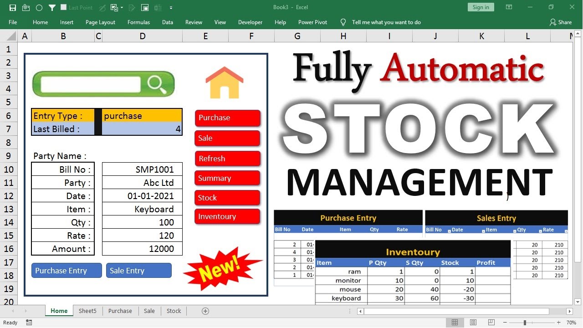The width and height of the screenshot is (583, 328).
Task: Click the New sheet plus icon
Action: pos(205,311)
